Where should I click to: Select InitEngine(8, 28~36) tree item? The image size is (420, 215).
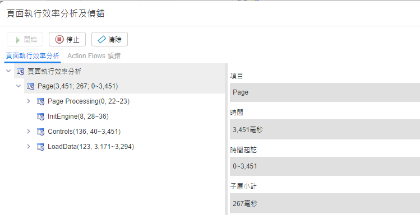(x=78, y=116)
